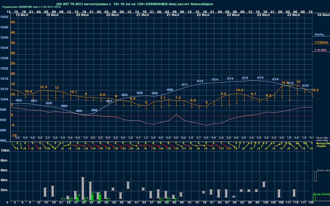The height and width of the screenshot is (206, 330).
Task: Click the 10.4 temperature value
Action: [28, 91]
